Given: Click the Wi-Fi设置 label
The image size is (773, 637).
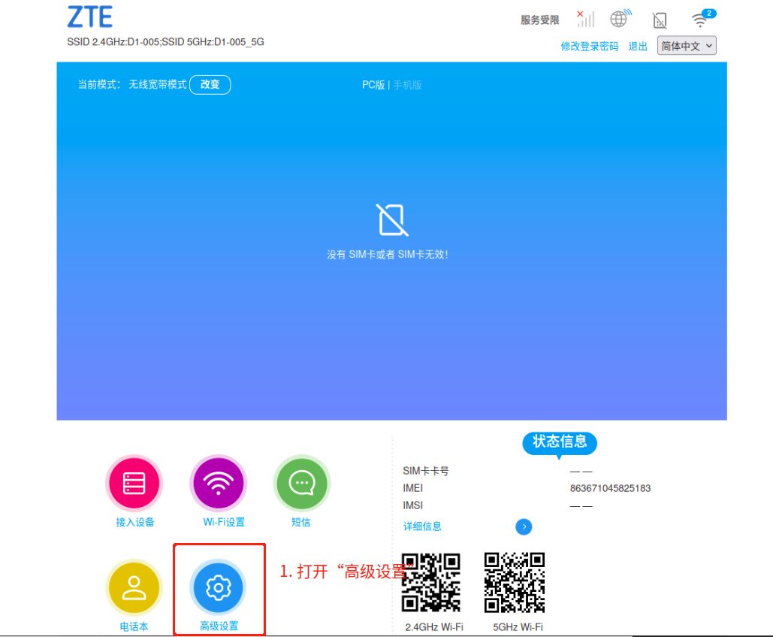Looking at the screenshot, I should [224, 522].
